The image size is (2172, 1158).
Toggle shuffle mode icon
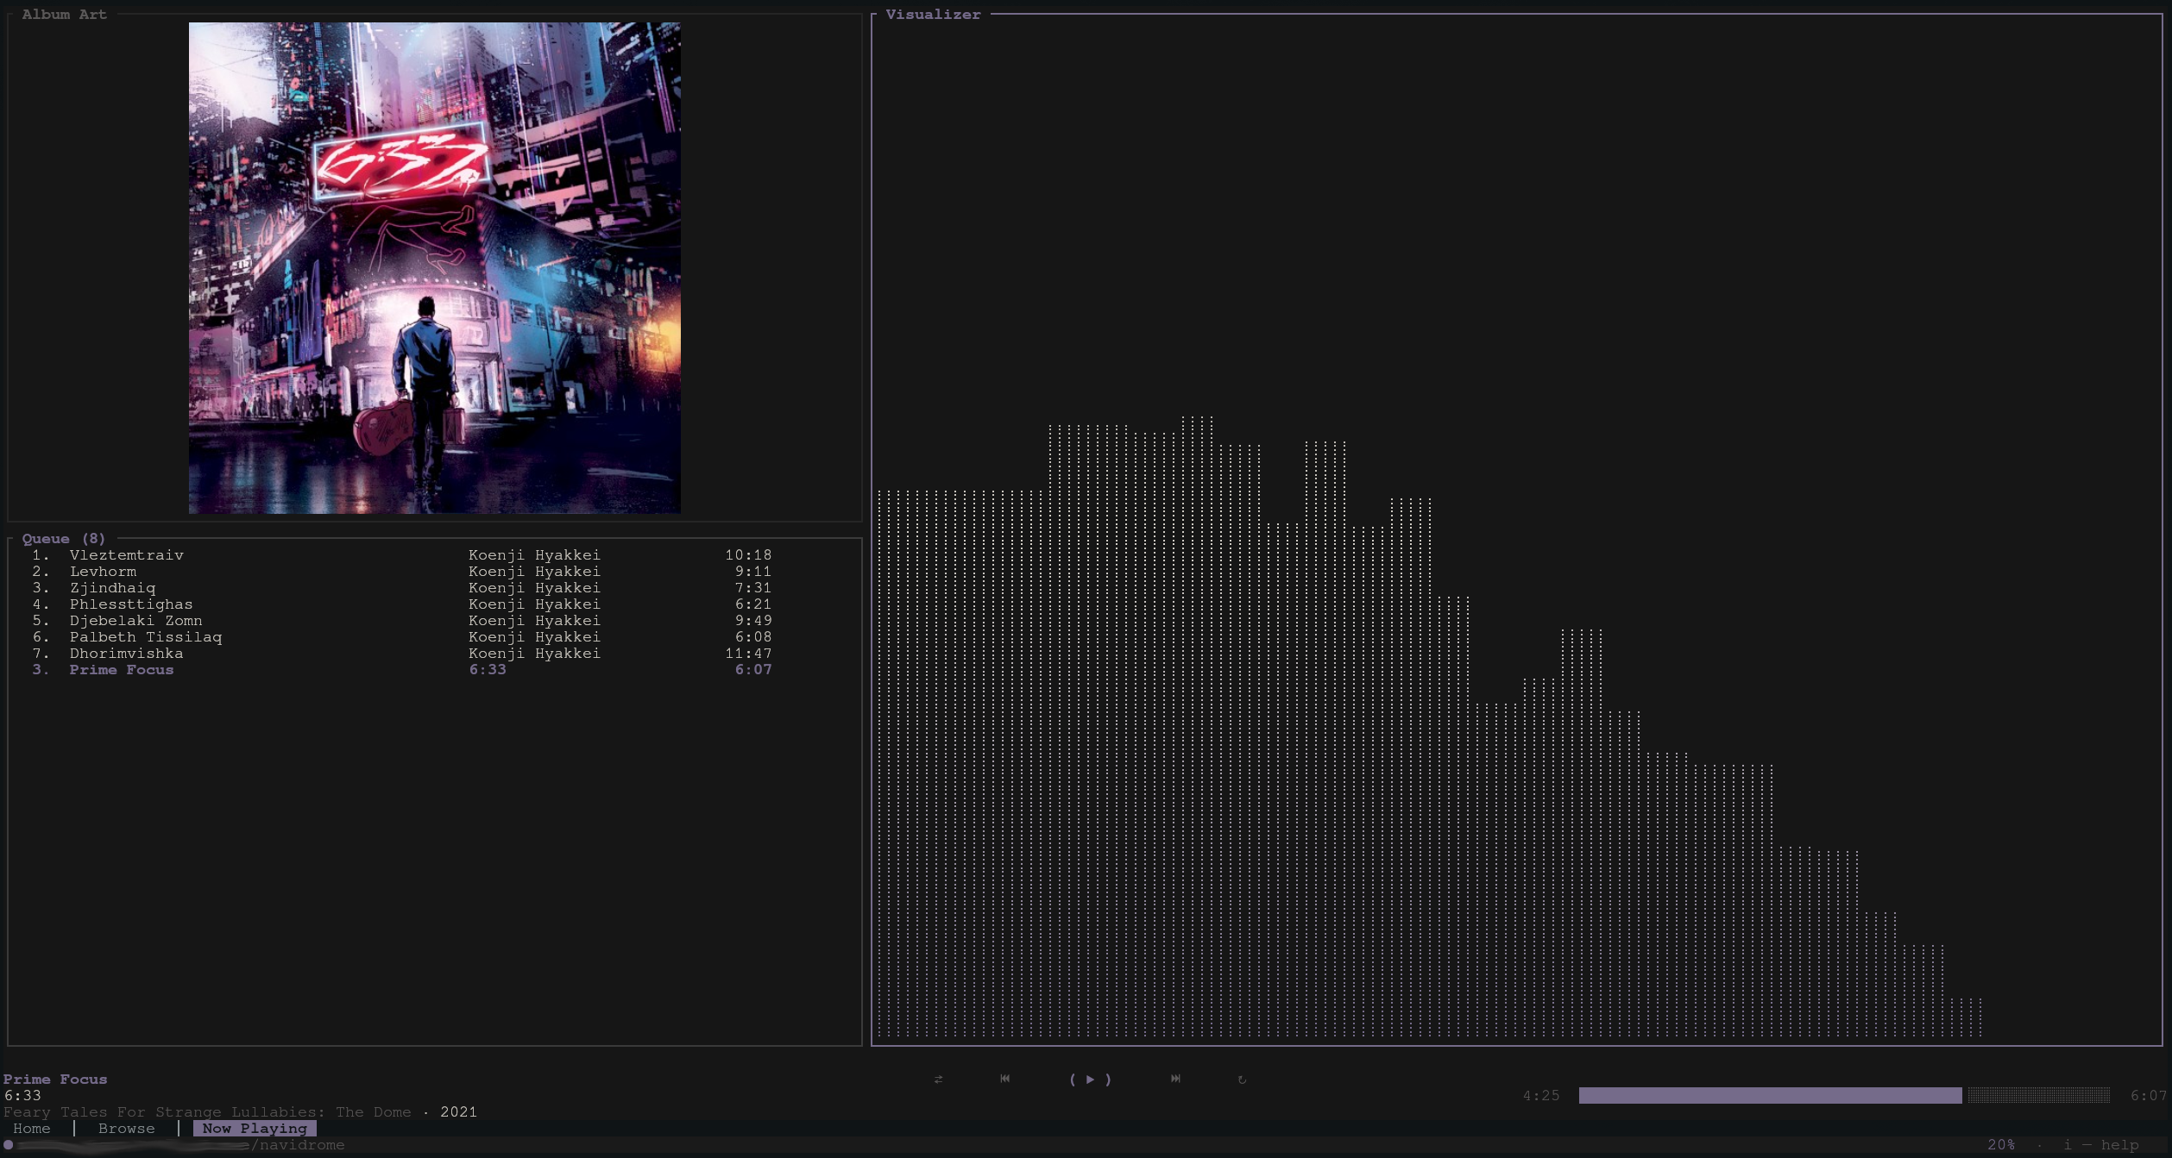pos(938,1079)
